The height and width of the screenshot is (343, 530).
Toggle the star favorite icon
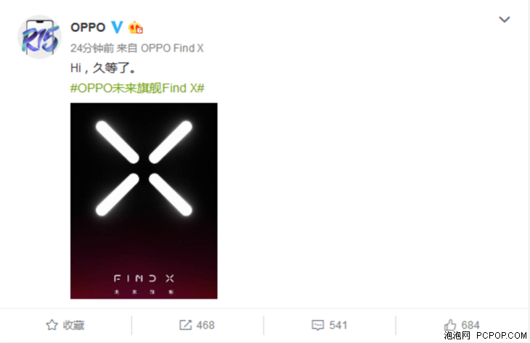[52, 325]
